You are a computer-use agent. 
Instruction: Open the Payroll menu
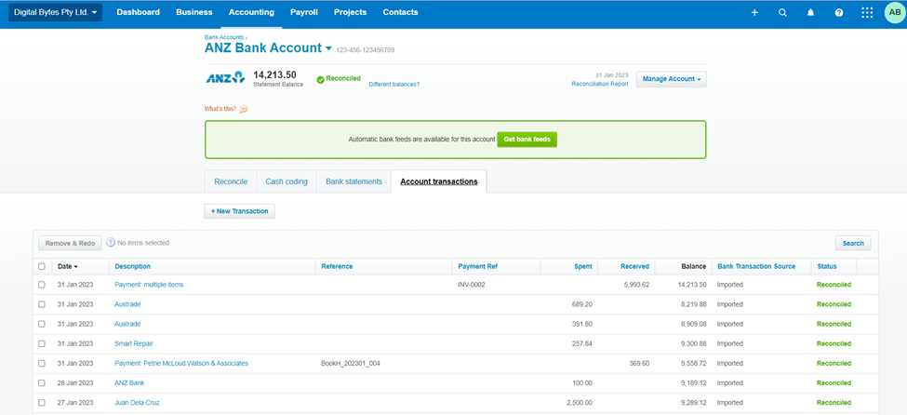(304, 12)
